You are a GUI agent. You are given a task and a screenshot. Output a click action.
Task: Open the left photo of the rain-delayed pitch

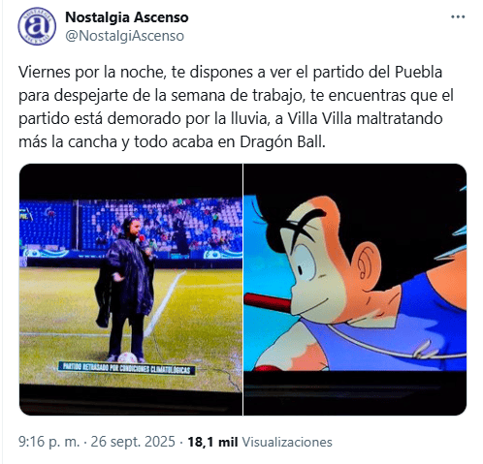(x=131, y=290)
